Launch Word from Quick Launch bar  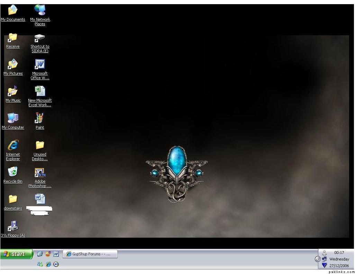pos(56,254)
